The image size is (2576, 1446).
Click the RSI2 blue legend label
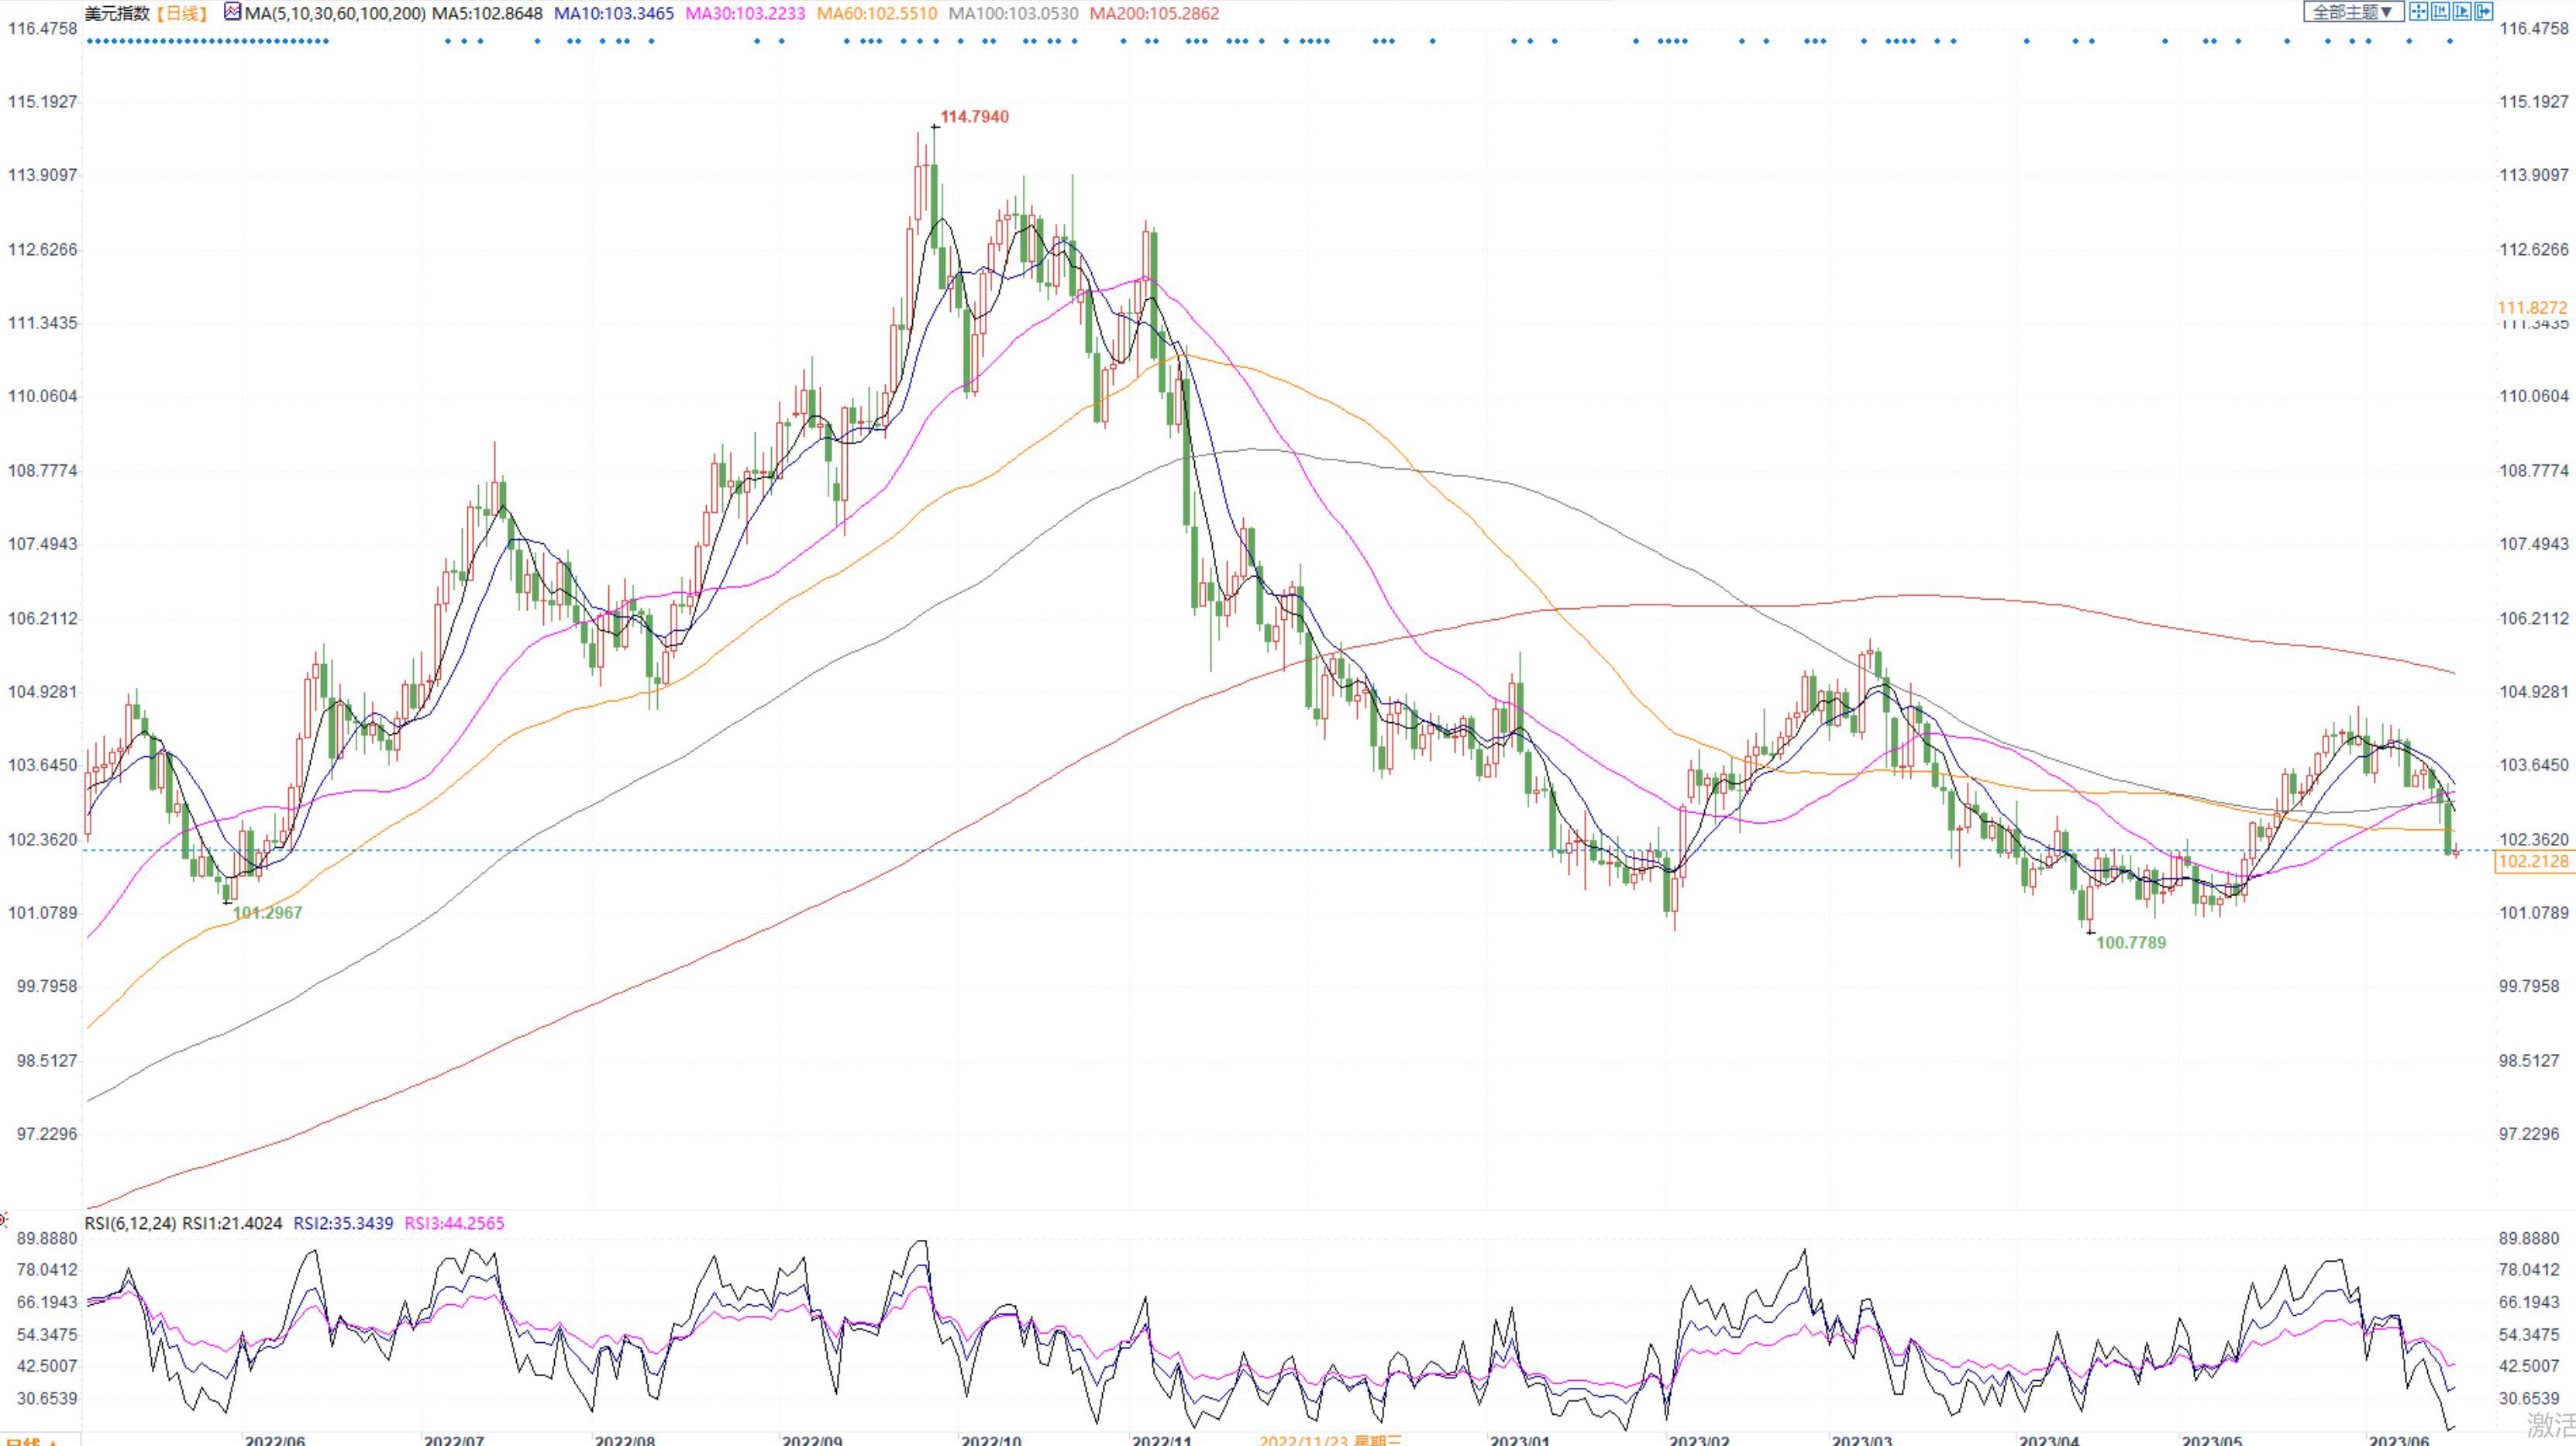343,1223
